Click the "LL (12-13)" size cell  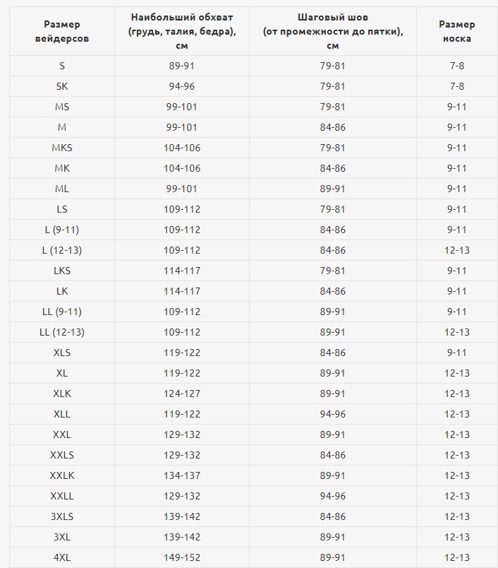click(62, 332)
